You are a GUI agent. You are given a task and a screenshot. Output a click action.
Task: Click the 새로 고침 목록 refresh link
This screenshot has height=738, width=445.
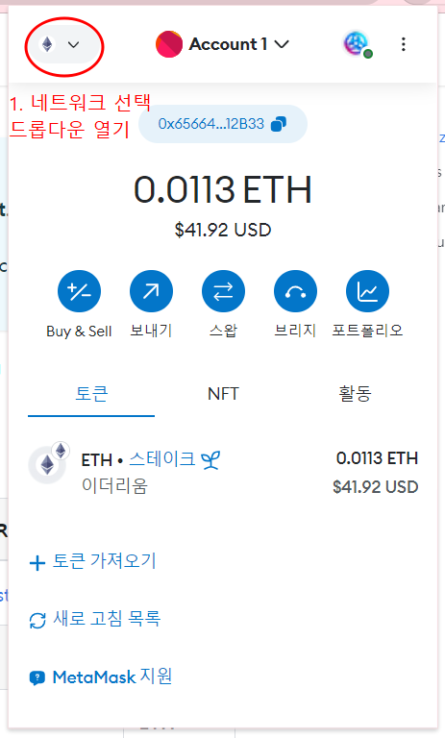pos(94,619)
